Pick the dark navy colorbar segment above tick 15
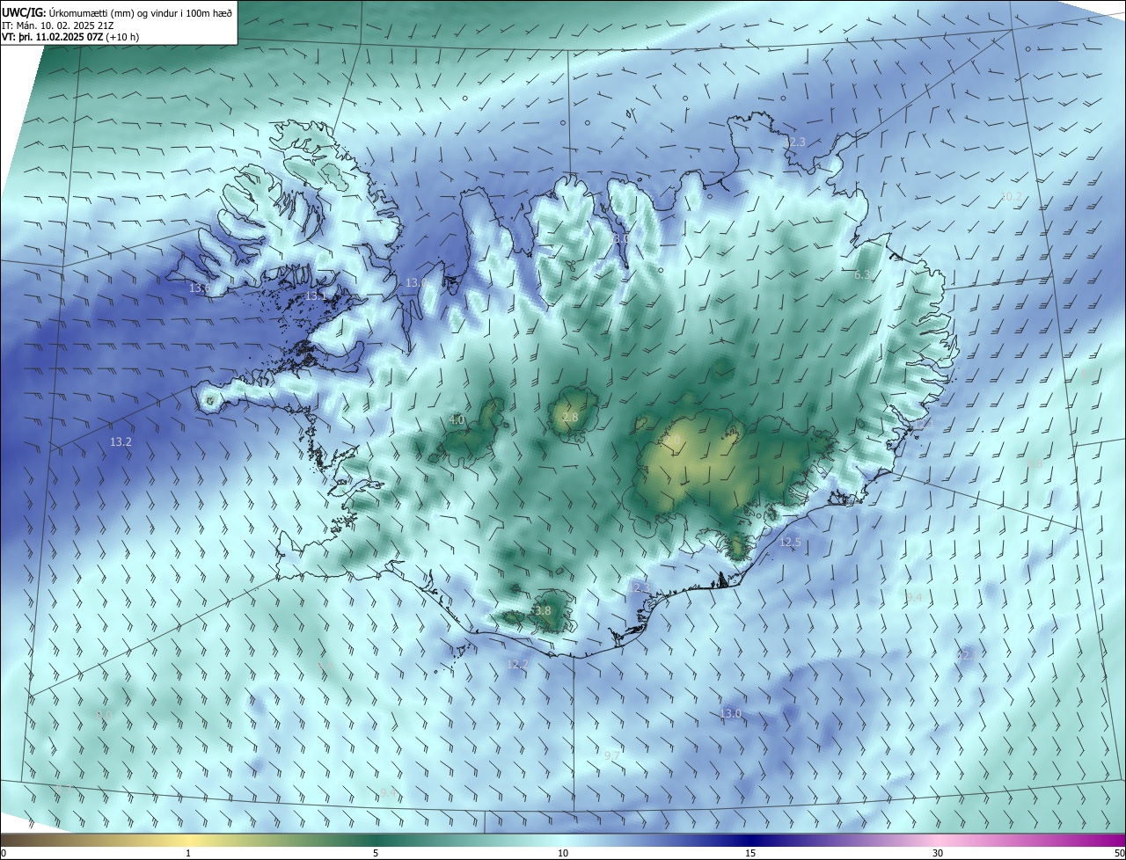This screenshot has height=860, width=1126. (x=750, y=840)
